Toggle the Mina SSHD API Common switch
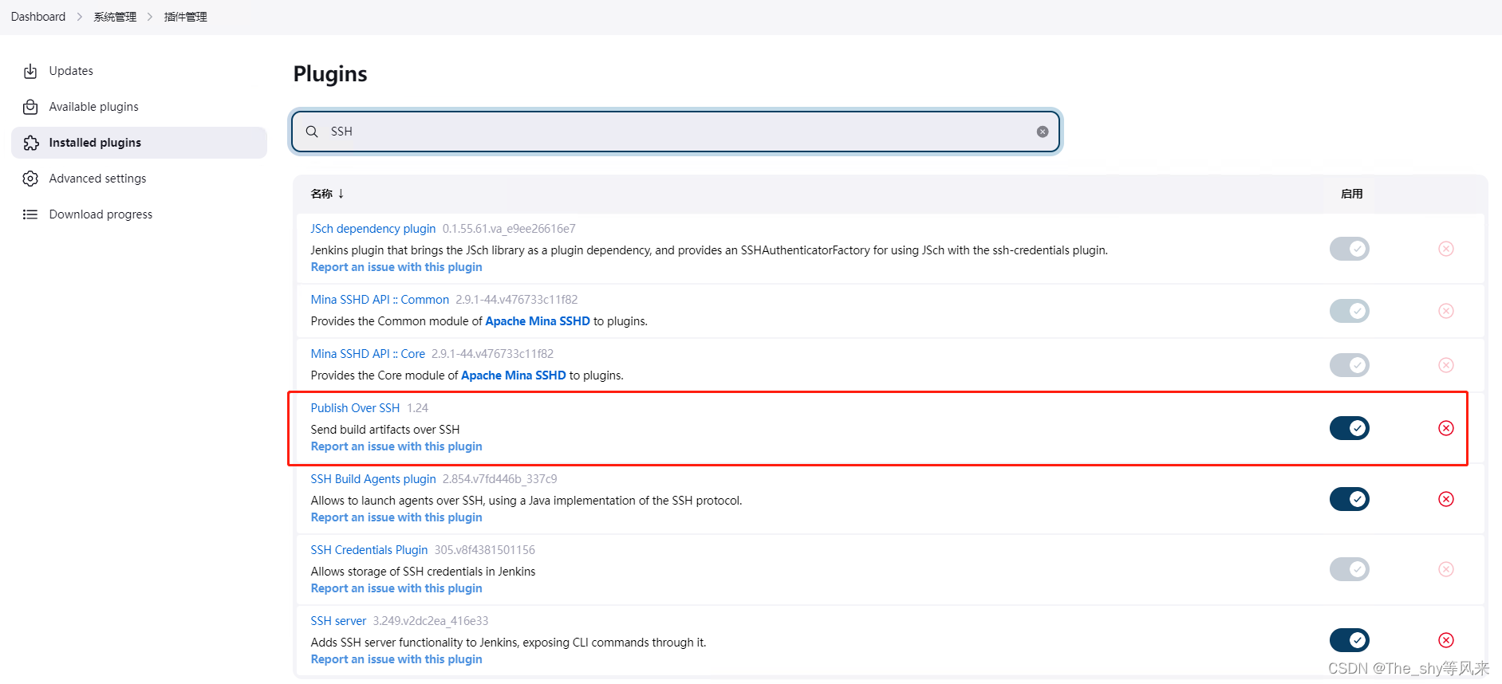This screenshot has width=1502, height=684. [1350, 311]
